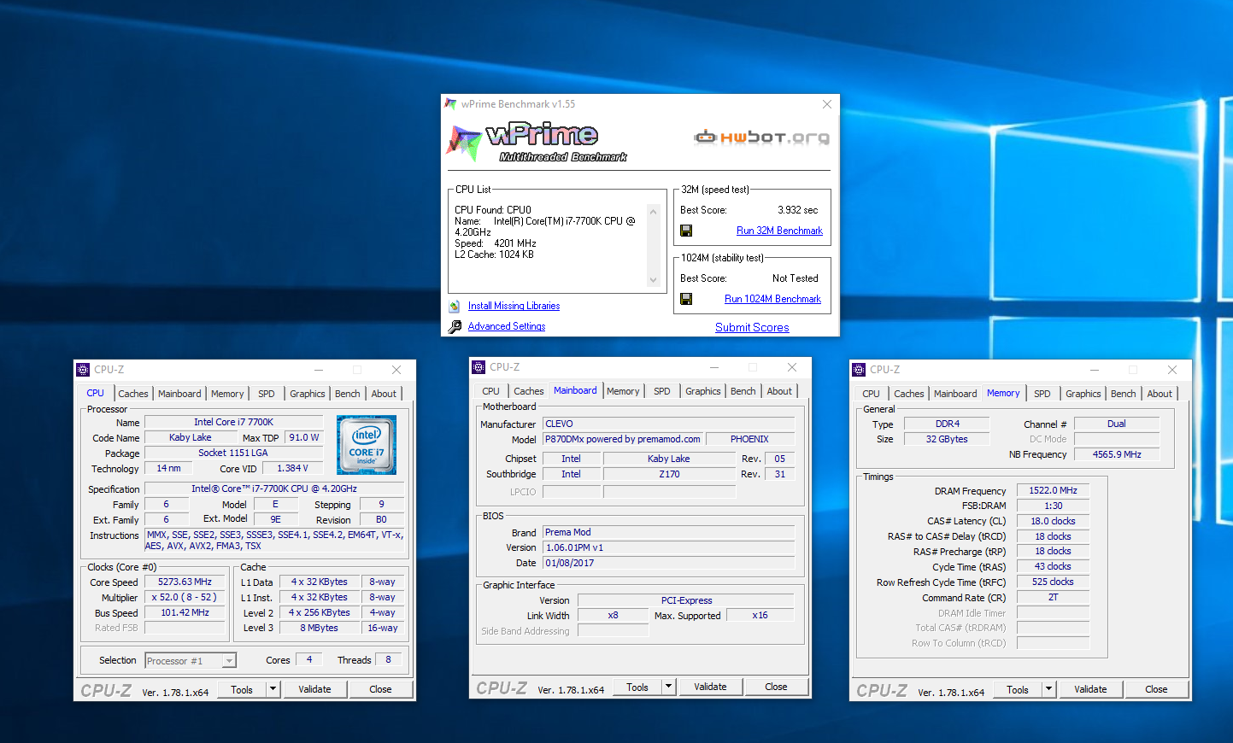Image resolution: width=1233 pixels, height=743 pixels.
Task: Close the wPrime Benchmark window
Action: pyautogui.click(x=826, y=104)
